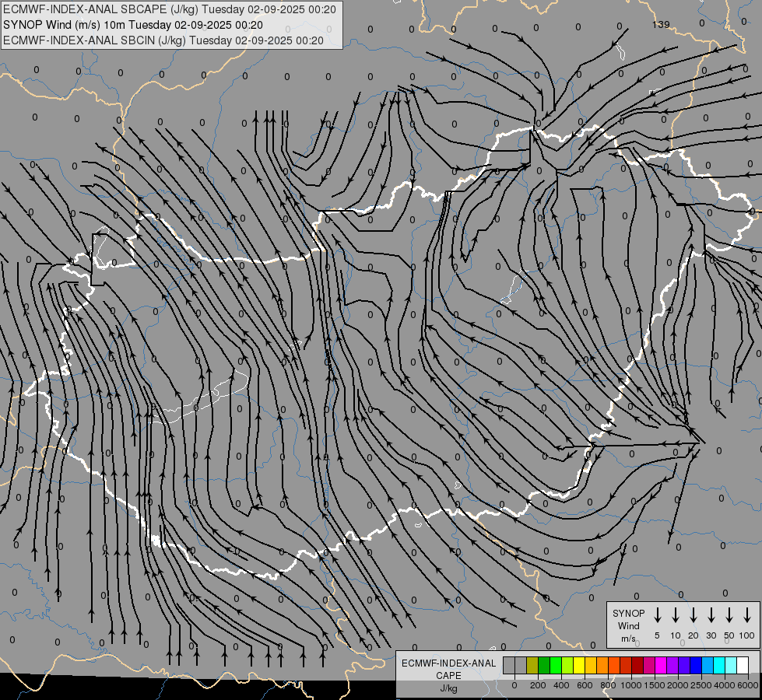762x700 pixels.
Task: Click the J/kg unit label in legend
Action: pyautogui.click(x=448, y=688)
